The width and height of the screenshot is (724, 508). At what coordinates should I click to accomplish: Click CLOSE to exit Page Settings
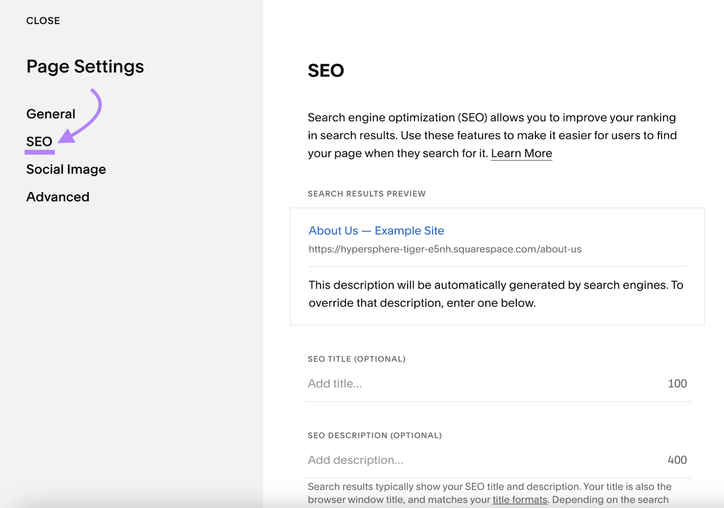[x=43, y=20]
